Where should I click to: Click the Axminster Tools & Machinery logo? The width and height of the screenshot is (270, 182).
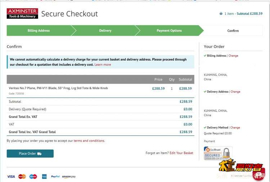tap(22, 13)
